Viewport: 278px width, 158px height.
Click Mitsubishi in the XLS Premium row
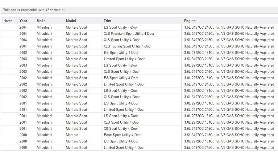coord(44,34)
